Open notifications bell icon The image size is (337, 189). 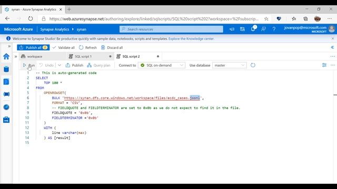point(253,29)
